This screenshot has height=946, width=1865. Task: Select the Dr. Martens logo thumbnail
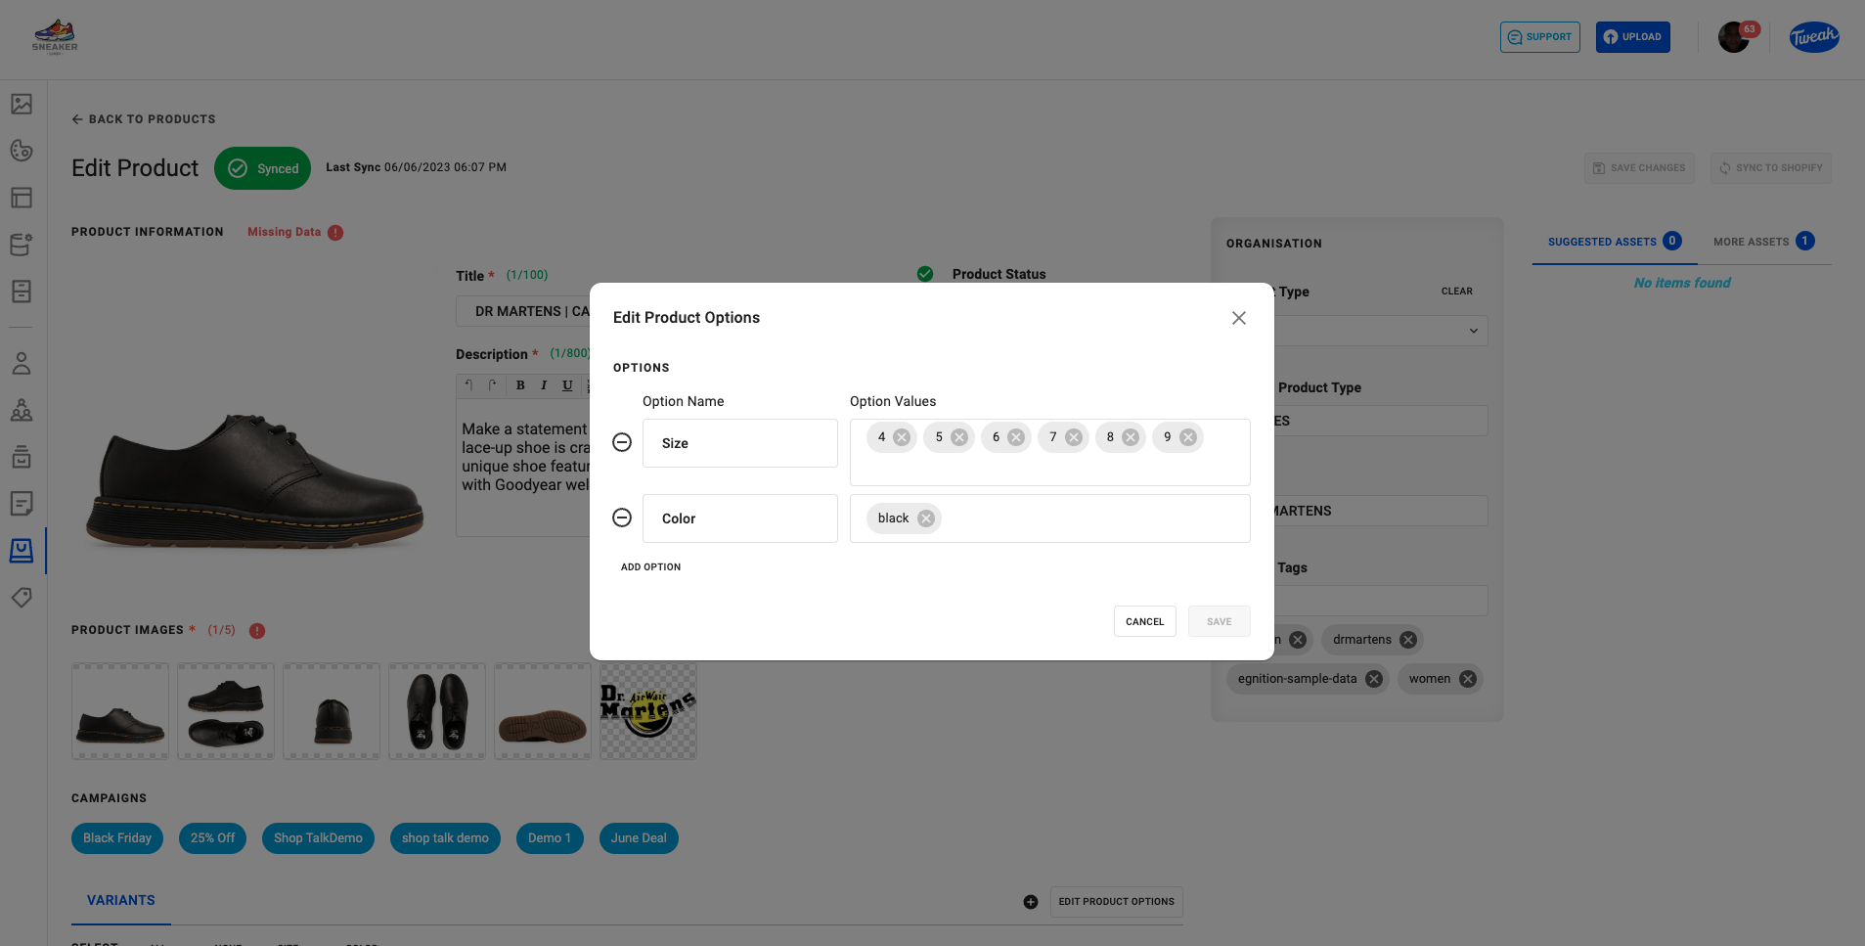click(648, 711)
